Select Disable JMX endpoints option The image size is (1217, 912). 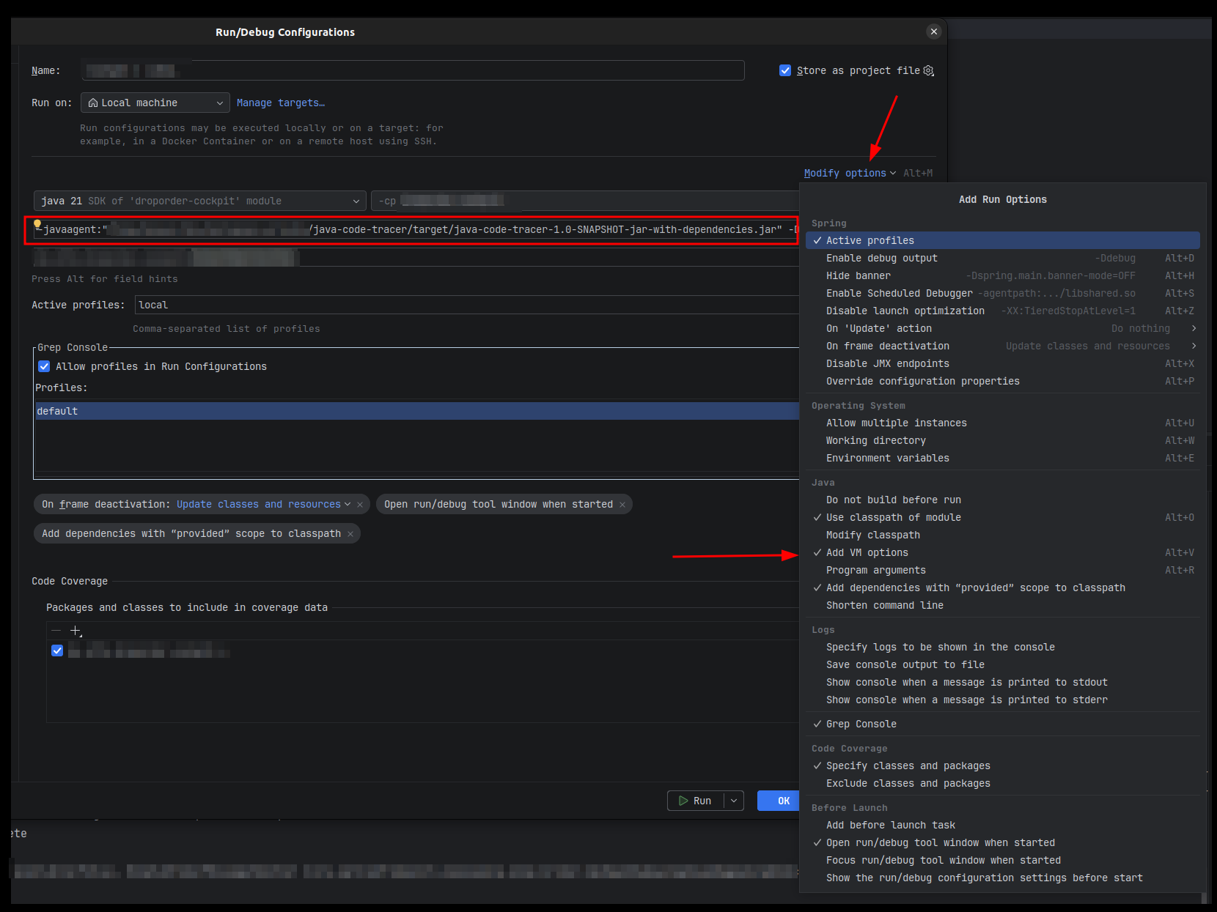[1002, 363]
